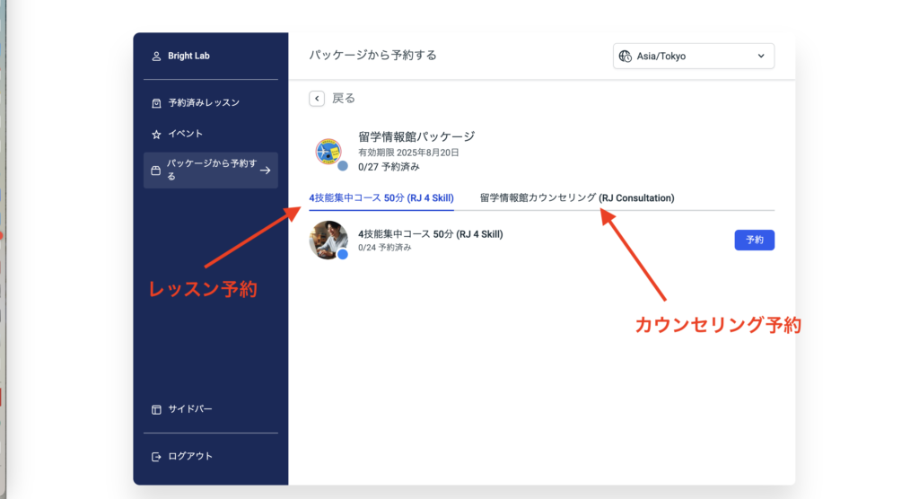Click the Bright Lab account name
Viewport: 919px width, 499px height.
click(188, 57)
